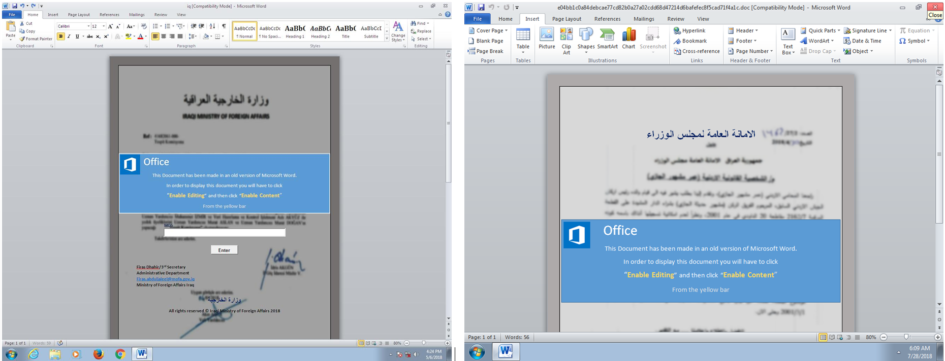Click the font color swatch button

coord(141,37)
